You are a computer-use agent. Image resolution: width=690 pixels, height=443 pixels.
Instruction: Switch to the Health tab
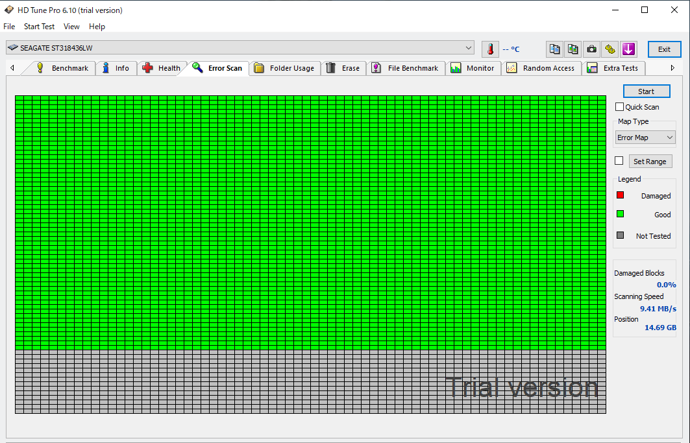pyautogui.click(x=162, y=68)
